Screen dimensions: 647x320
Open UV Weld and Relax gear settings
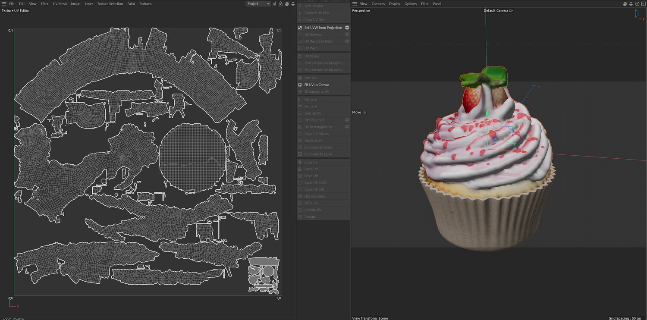click(347, 41)
